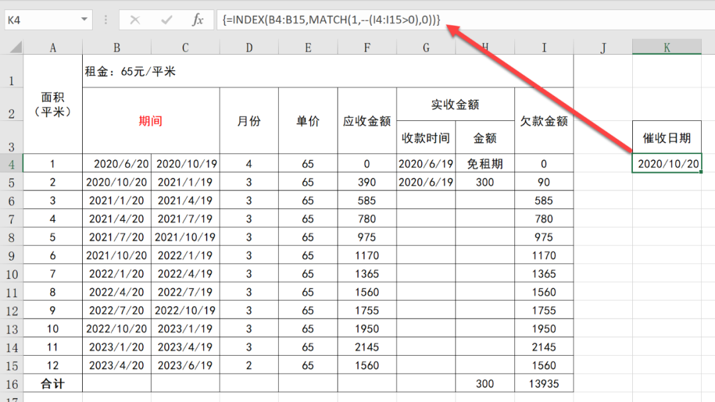Select column E header
This screenshot has width=715, height=402.
[308, 48]
